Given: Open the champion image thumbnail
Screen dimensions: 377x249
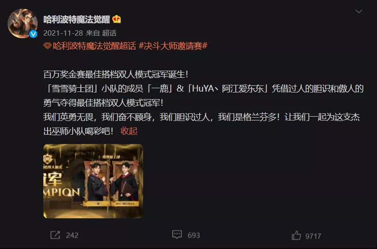Looking at the screenshot, I should (x=93, y=181).
